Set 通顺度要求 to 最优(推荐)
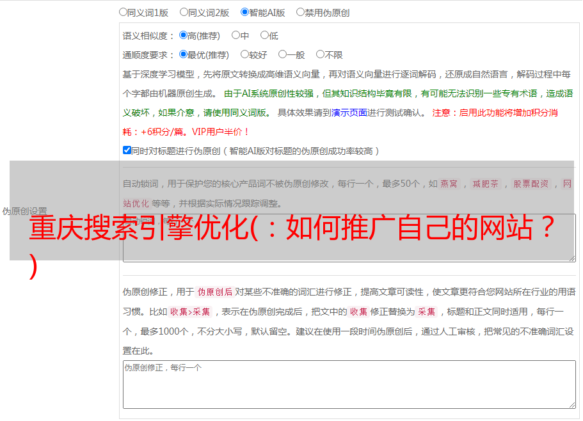Viewport: 583px width, 421px height. [x=183, y=54]
